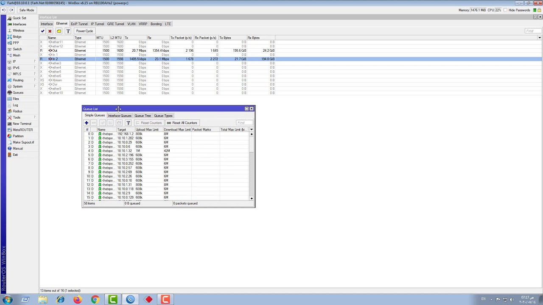Toggle Safe Mode

pos(26,10)
